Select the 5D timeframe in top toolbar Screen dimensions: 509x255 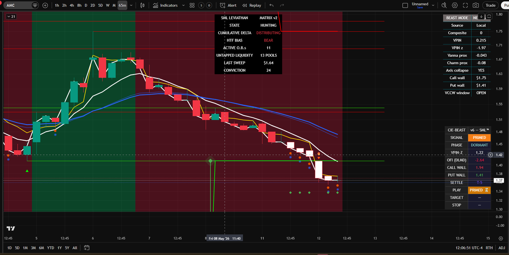(100, 6)
